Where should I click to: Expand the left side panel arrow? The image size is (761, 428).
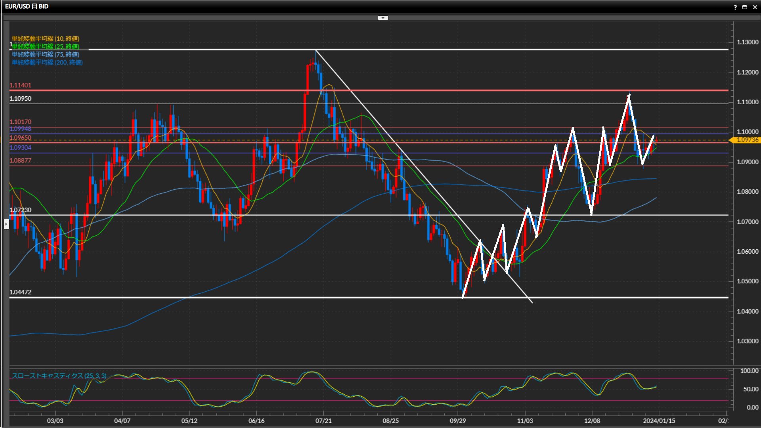coord(6,224)
